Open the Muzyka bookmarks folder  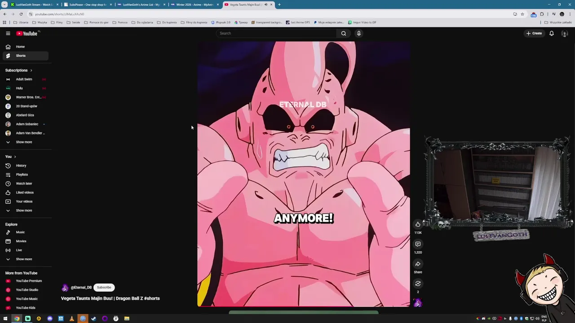tap(40, 22)
